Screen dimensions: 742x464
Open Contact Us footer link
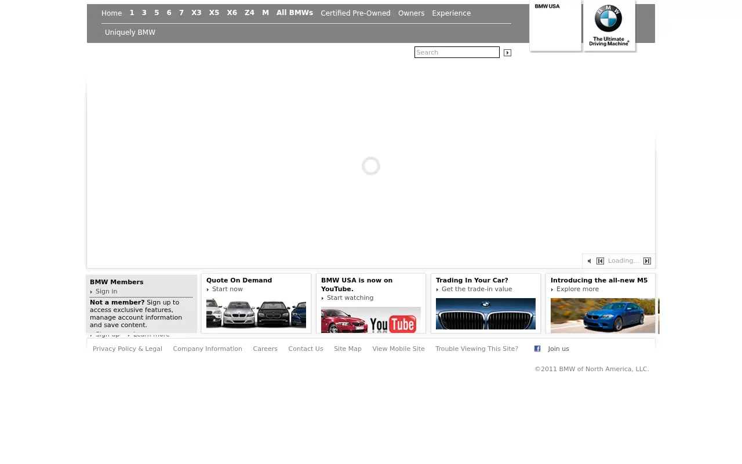[x=305, y=349]
